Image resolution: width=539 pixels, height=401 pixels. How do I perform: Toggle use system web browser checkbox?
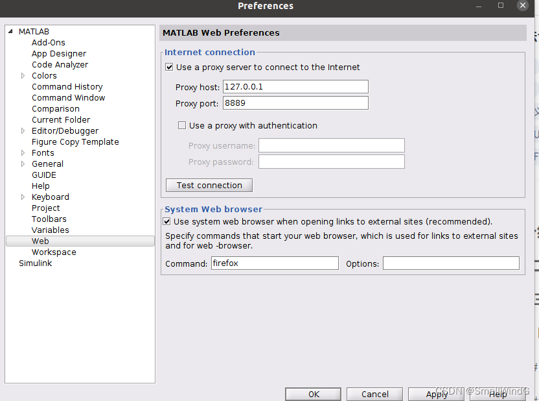166,221
